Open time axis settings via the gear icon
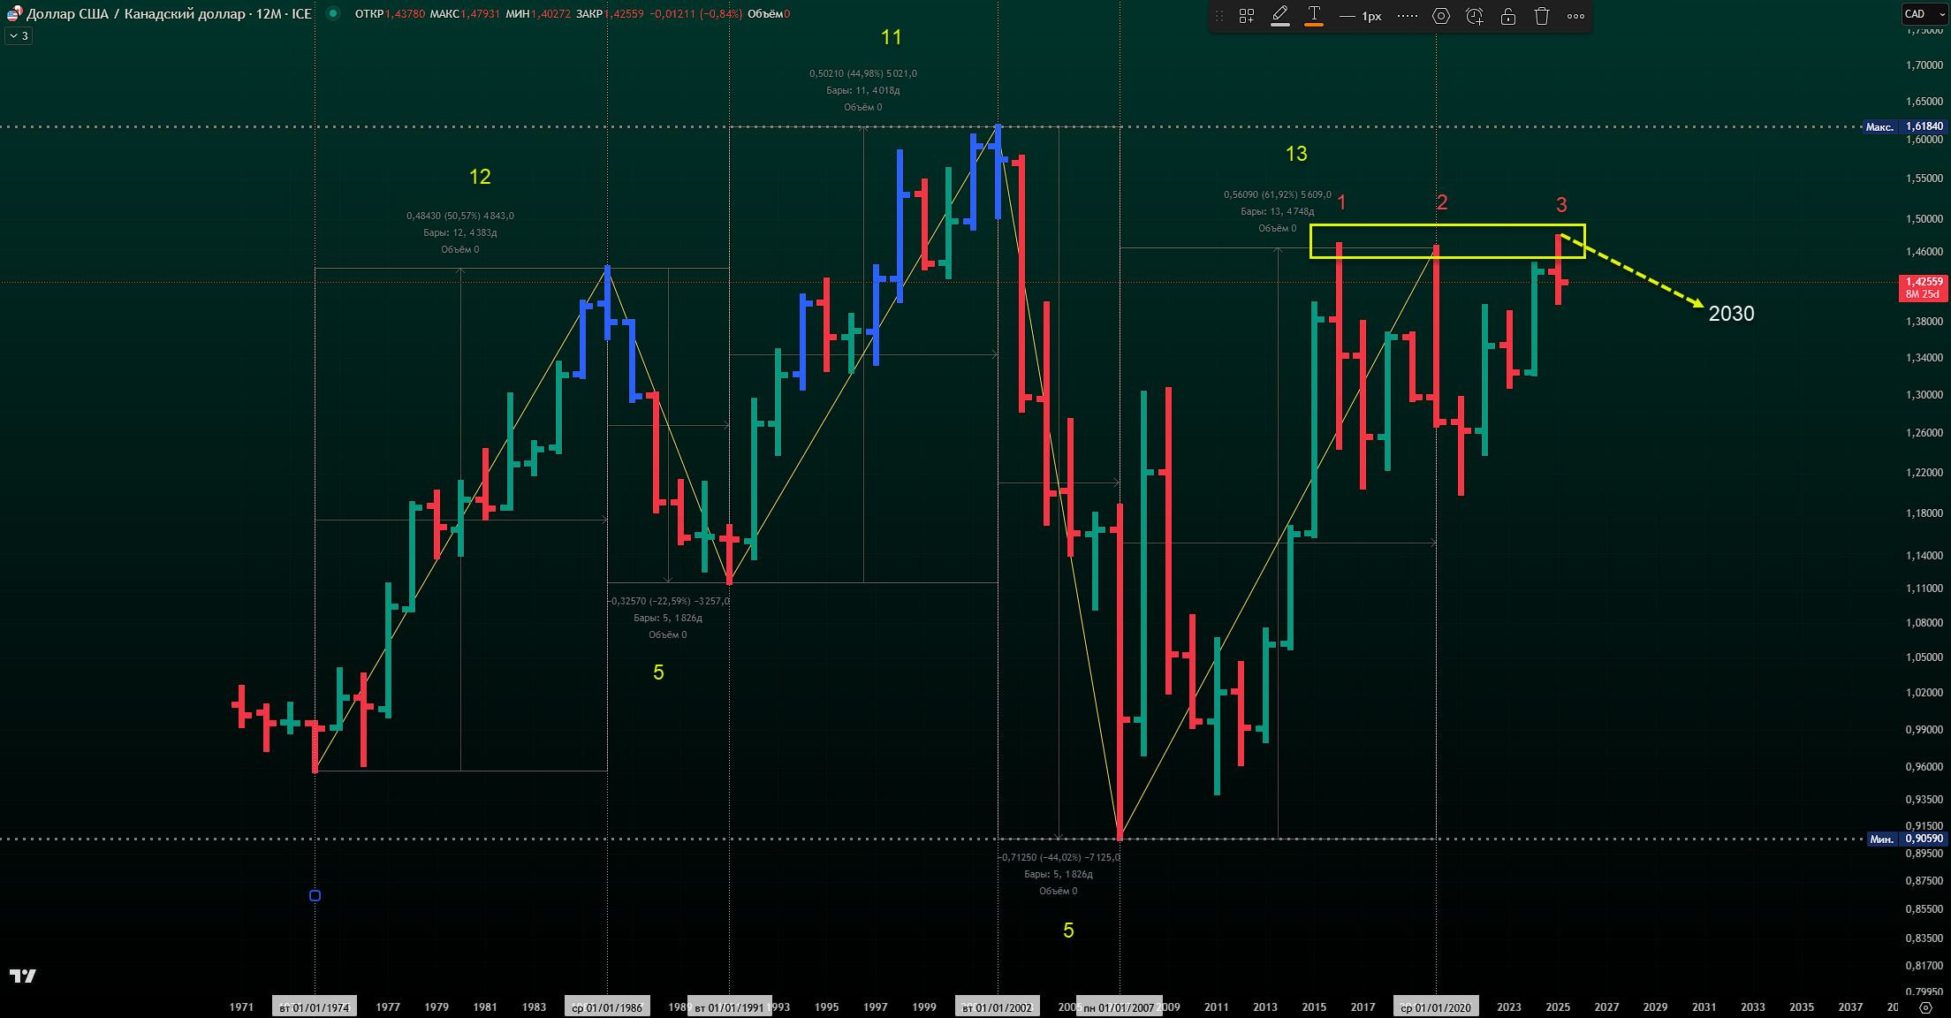1951x1018 pixels. pos(1926,1007)
